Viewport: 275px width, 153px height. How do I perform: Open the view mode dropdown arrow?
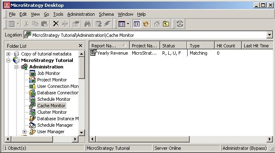[128, 24]
